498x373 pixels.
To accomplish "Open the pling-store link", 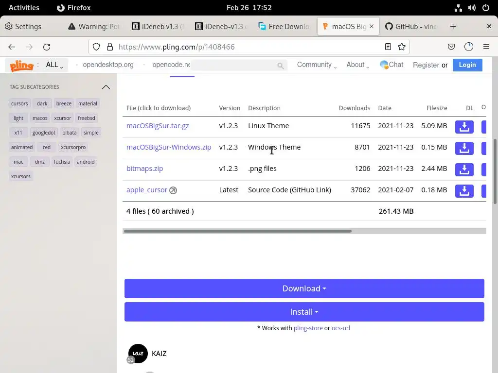I will point(308,328).
